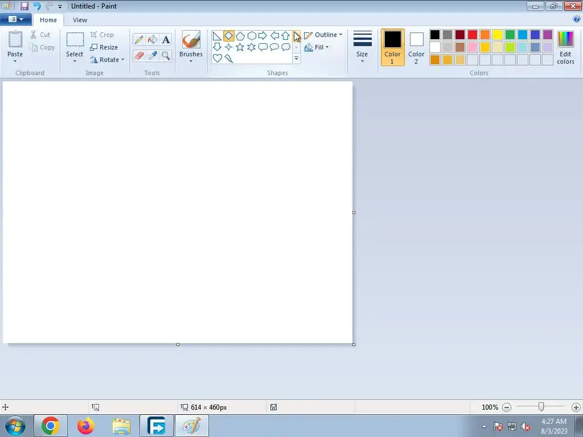Screen dimensions: 583x437
Task: Open Edit colors dialog
Action: (565, 47)
